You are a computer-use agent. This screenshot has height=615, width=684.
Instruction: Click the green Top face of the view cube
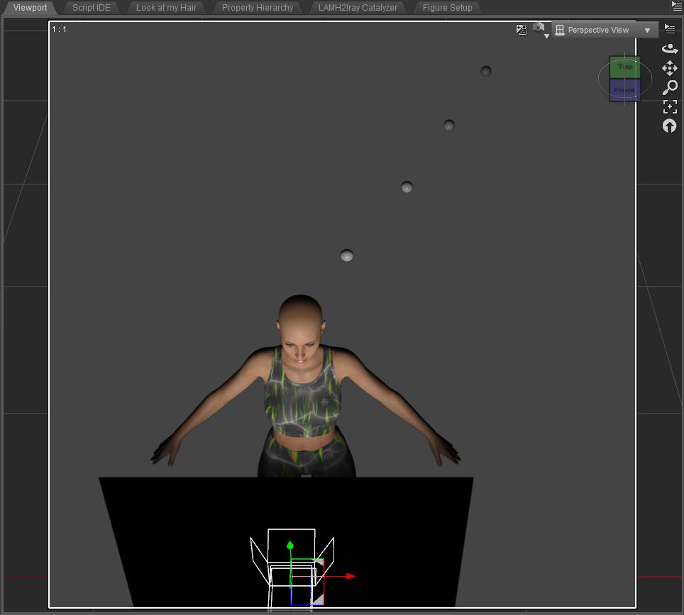point(625,66)
